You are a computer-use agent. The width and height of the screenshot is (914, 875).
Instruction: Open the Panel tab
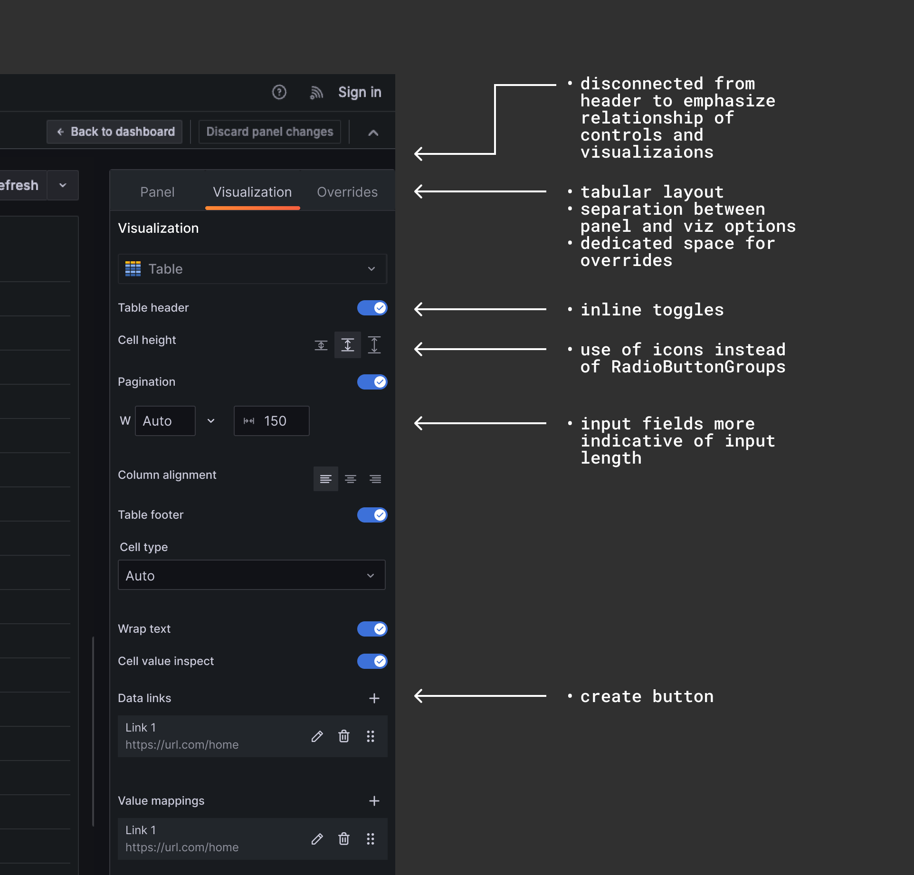click(x=157, y=192)
